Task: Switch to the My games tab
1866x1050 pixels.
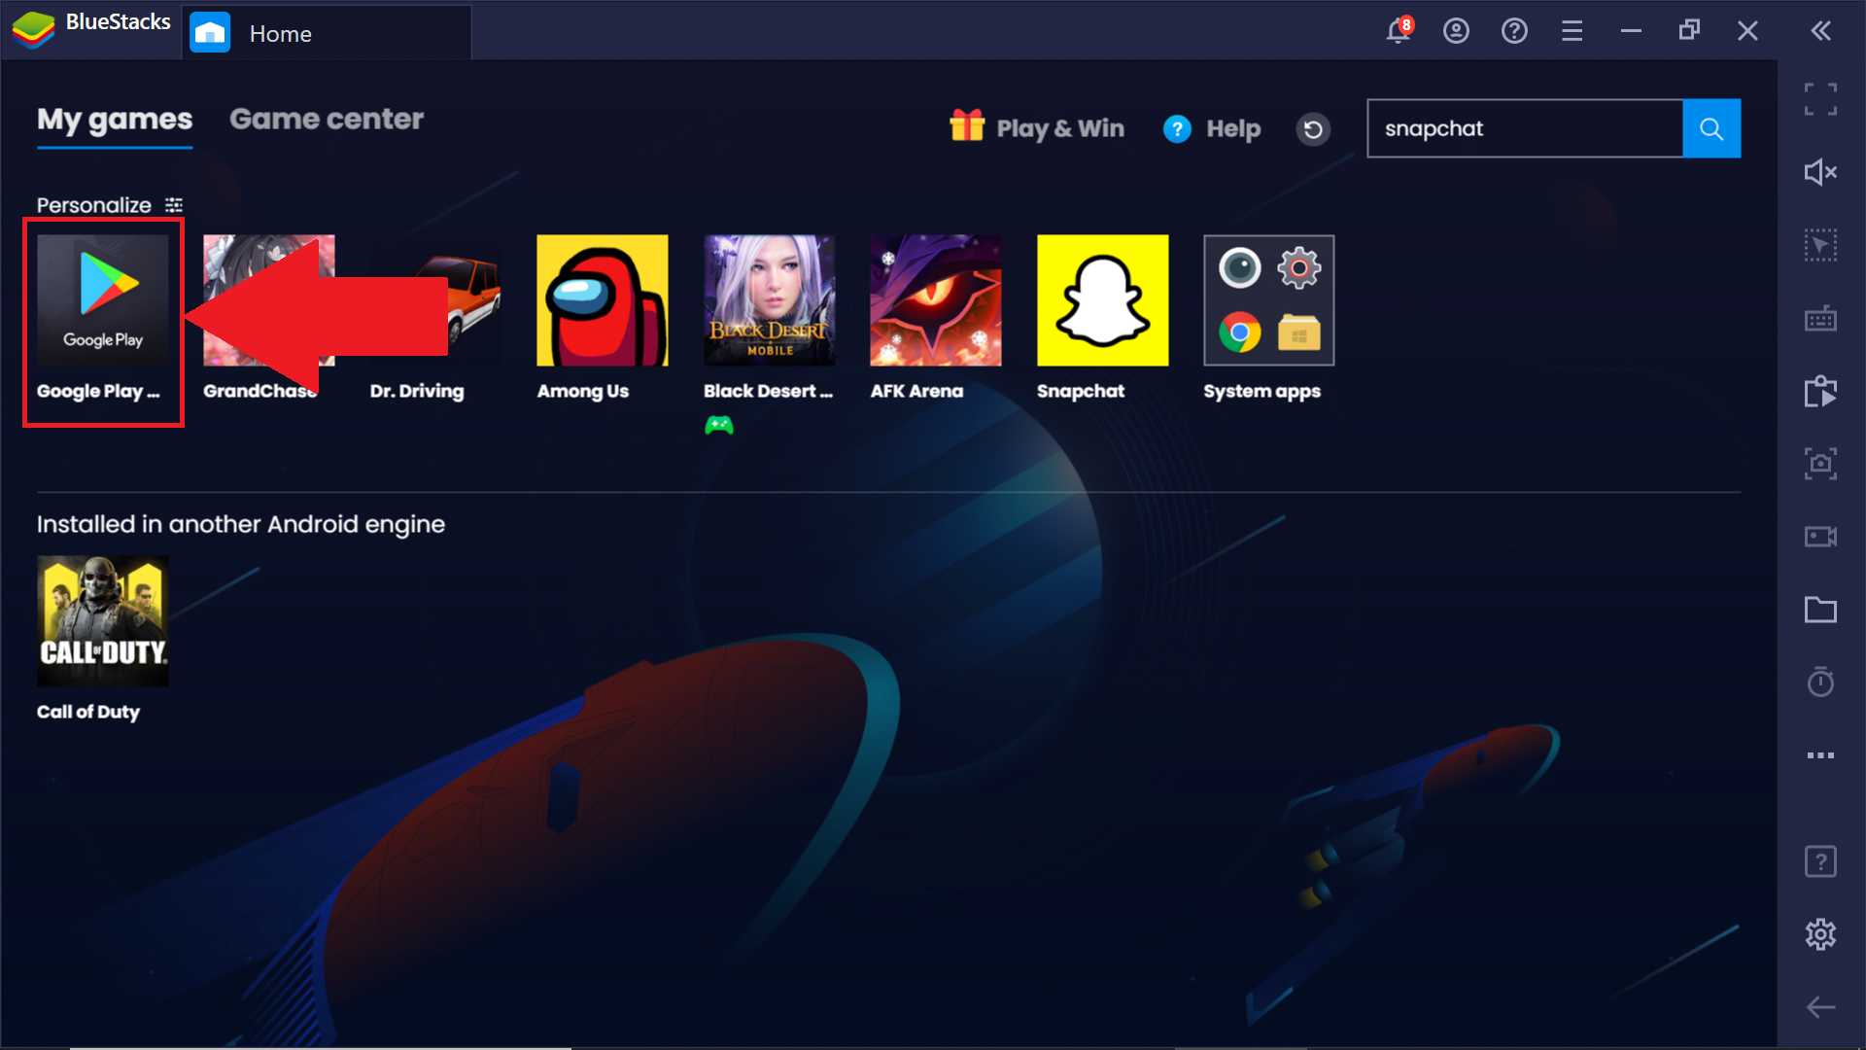Action: (x=115, y=120)
